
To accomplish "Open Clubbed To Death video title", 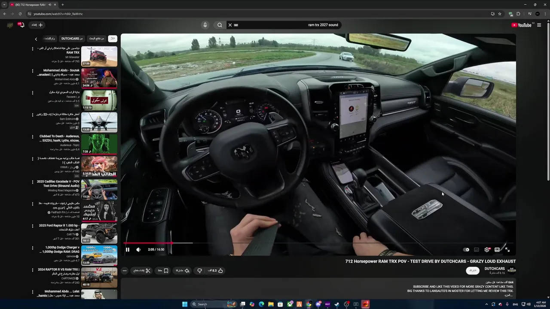I will pyautogui.click(x=59, y=138).
